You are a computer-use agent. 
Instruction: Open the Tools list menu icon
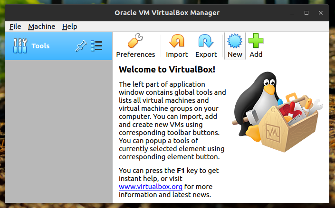coord(96,46)
